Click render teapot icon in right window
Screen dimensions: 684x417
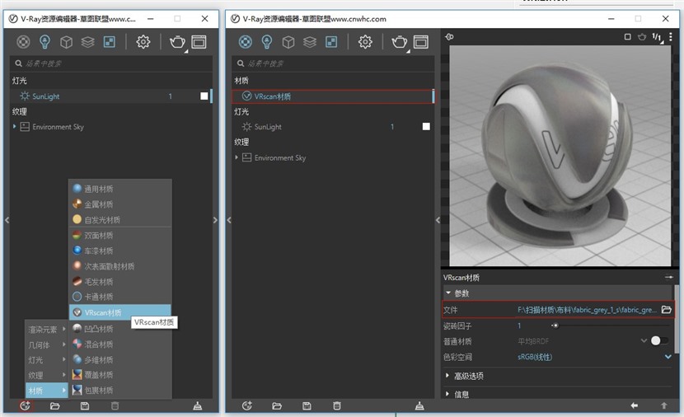pos(399,42)
